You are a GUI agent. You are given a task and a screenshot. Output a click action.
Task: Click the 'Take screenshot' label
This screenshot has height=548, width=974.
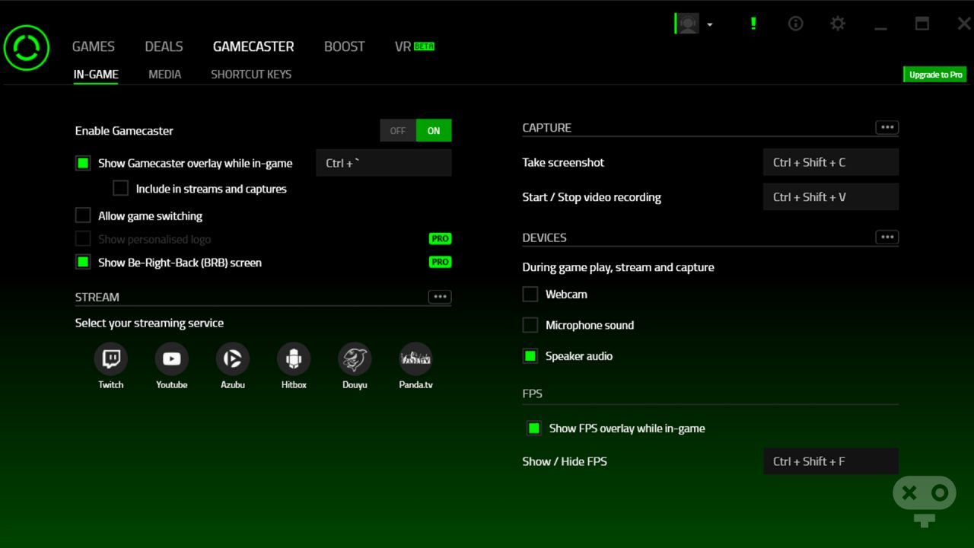point(563,162)
